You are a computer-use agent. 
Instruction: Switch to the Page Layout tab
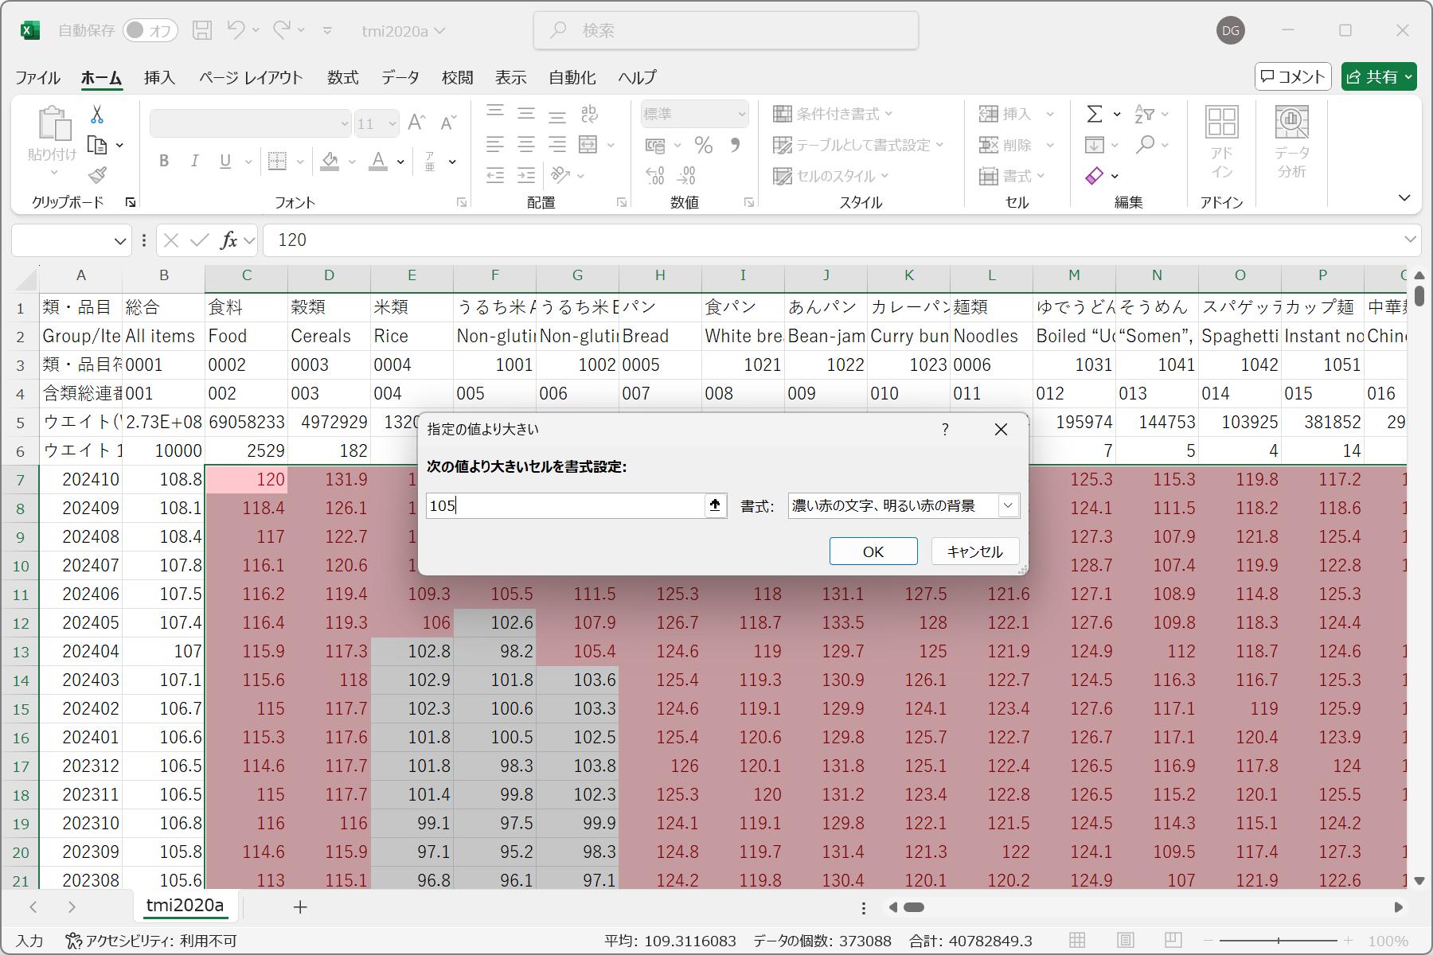click(x=251, y=77)
